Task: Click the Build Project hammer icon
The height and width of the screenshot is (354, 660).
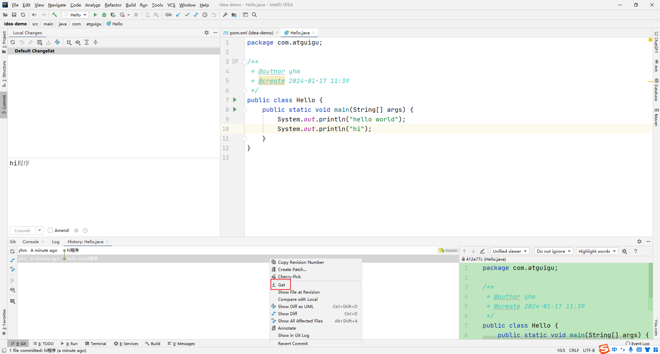Action: 54,15
